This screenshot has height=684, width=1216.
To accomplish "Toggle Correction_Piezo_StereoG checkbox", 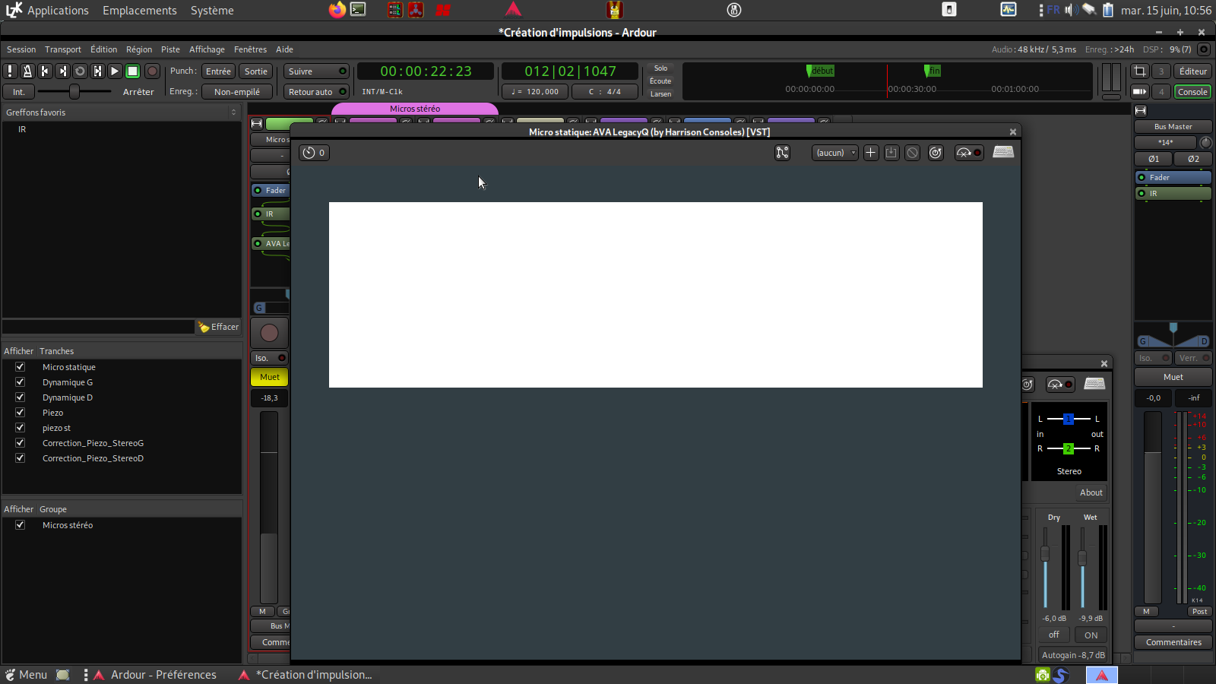I will [21, 443].
